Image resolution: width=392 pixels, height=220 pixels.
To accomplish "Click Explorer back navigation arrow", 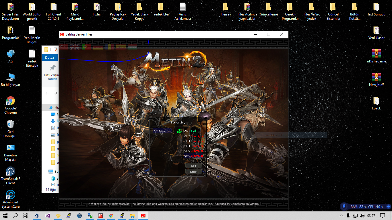I will (47, 93).
